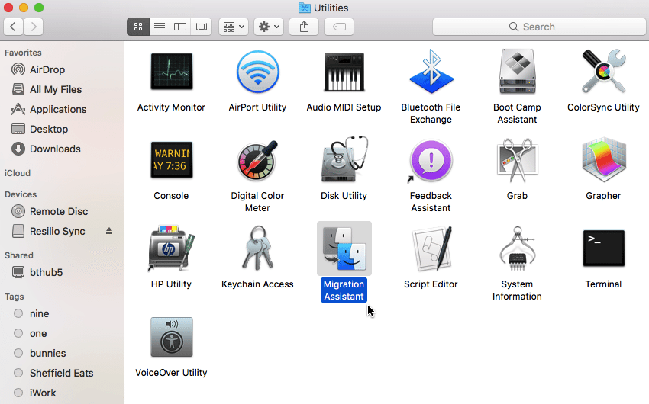649x404 pixels.
Task: Click the Edit Tags toolbar button
Action: 339,27
